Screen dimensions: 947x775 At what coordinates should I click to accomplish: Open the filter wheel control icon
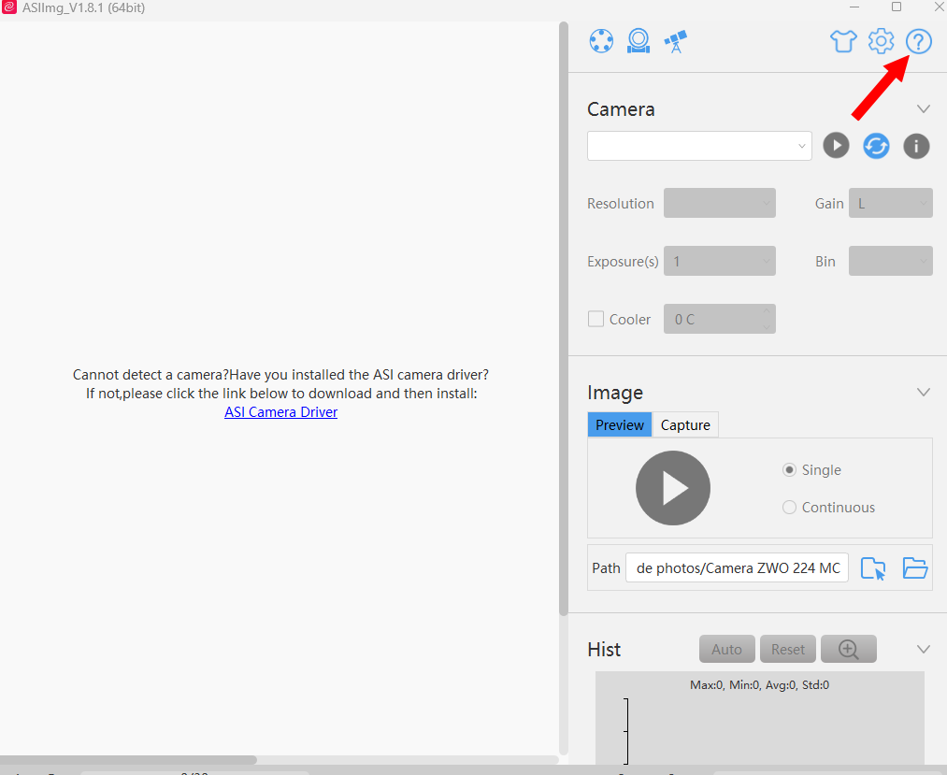601,41
